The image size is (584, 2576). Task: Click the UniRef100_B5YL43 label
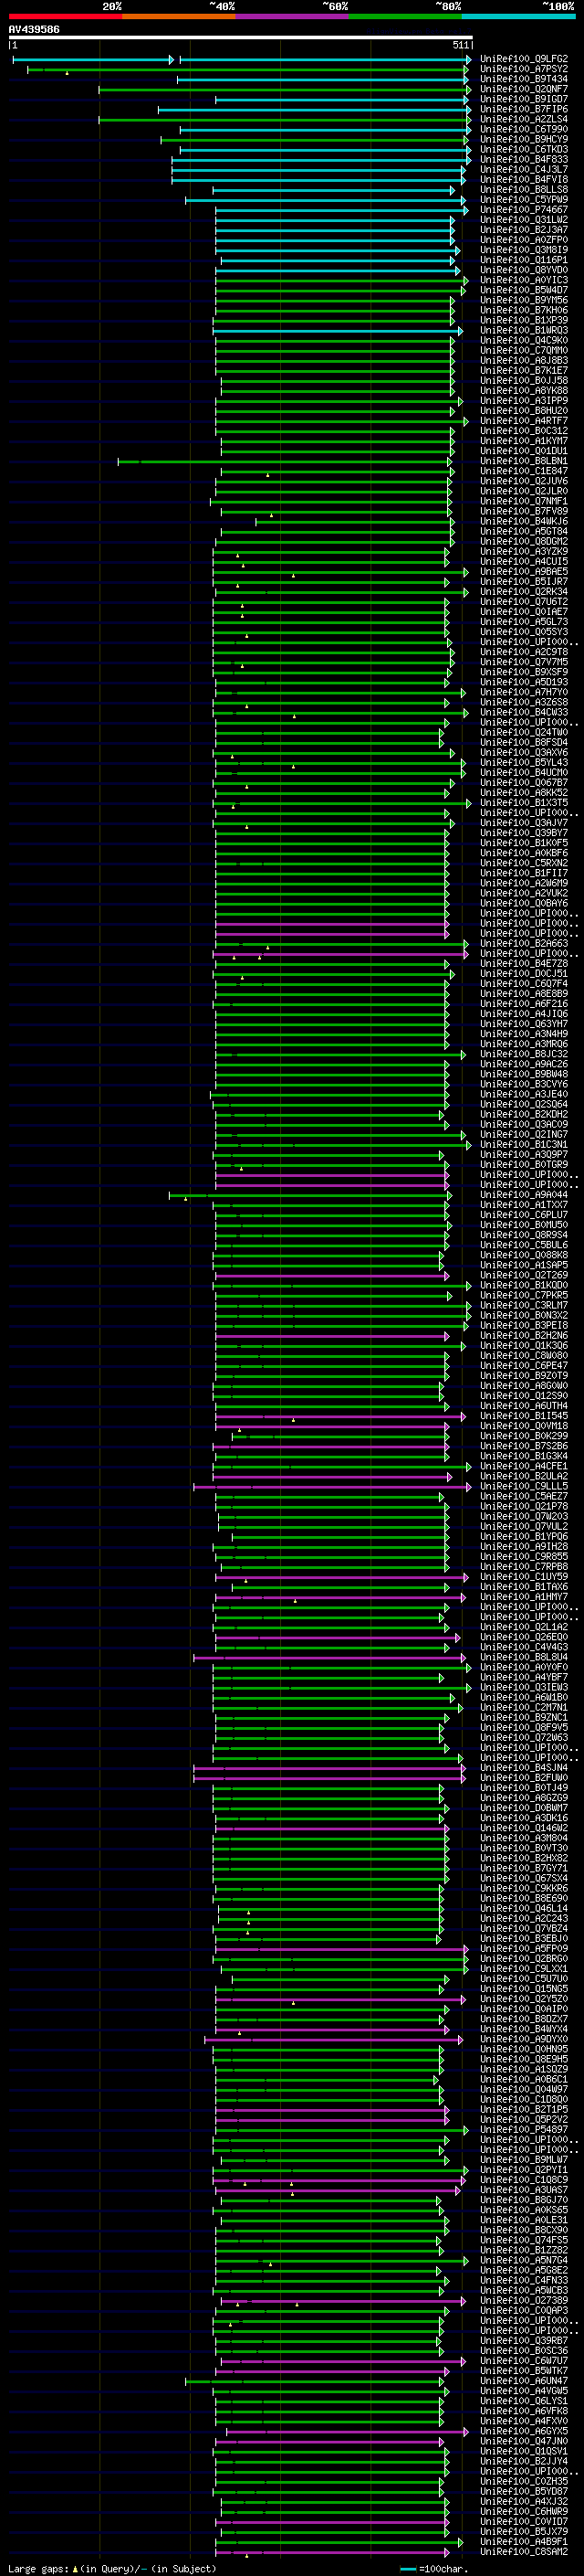click(x=524, y=763)
